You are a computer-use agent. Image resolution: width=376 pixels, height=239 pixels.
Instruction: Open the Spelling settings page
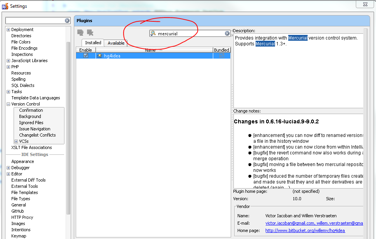pos(19,79)
